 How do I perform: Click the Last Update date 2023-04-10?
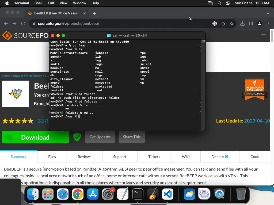[x=257, y=121]
